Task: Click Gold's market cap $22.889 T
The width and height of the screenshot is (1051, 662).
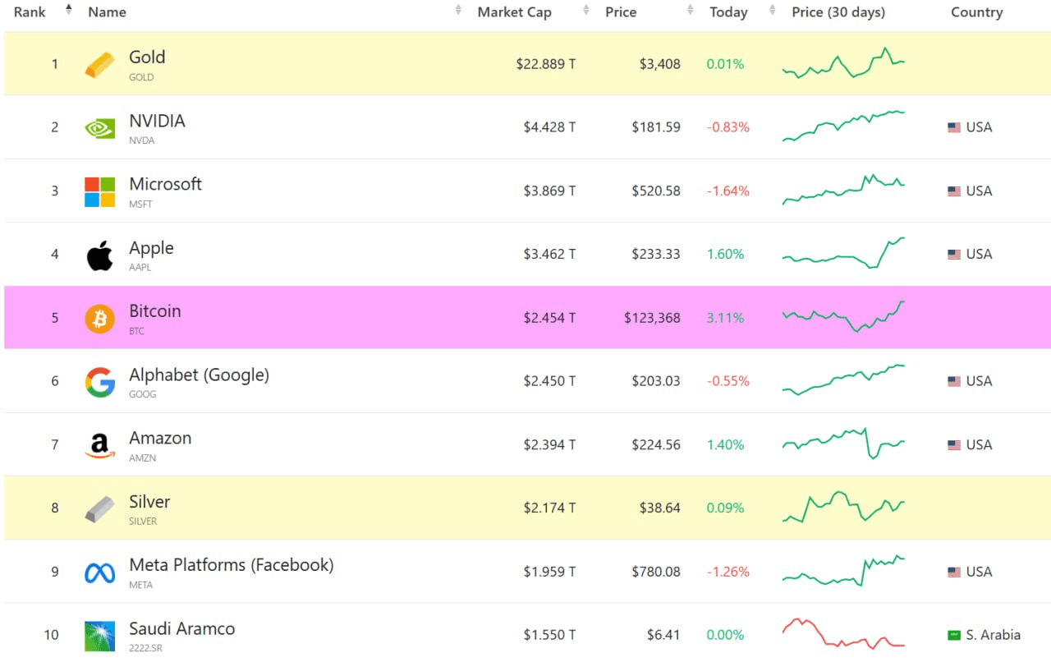Action: pos(546,64)
